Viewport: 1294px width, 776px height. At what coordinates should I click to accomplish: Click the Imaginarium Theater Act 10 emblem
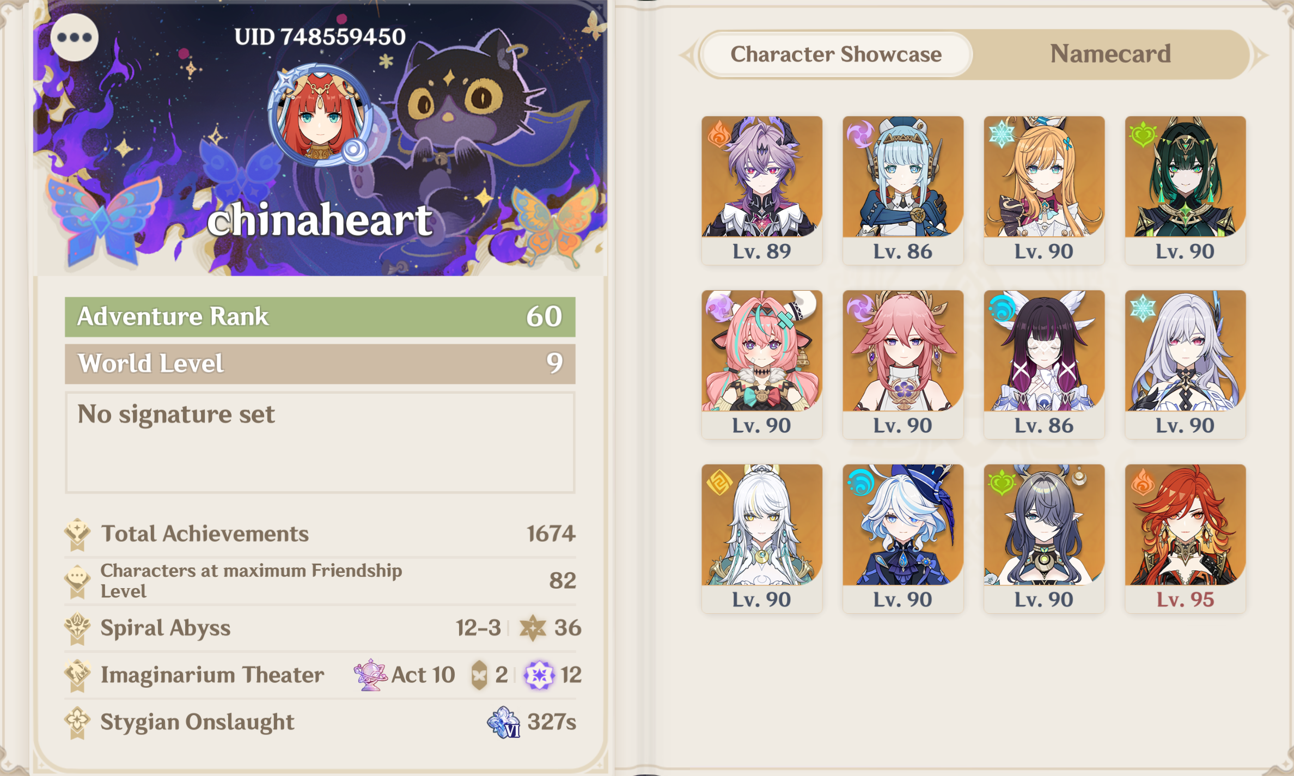tap(370, 675)
